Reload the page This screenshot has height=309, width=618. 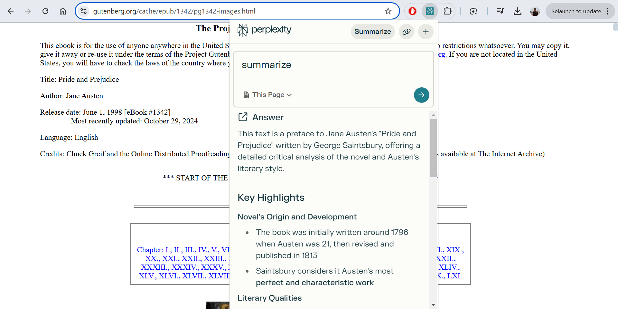coord(45,11)
